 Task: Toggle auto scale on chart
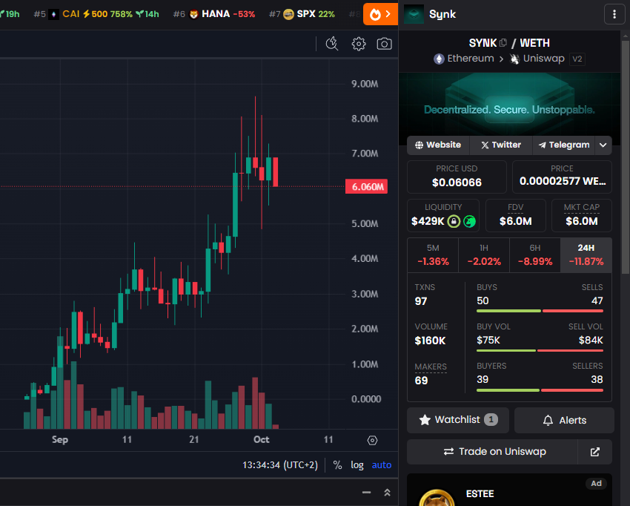click(x=382, y=465)
